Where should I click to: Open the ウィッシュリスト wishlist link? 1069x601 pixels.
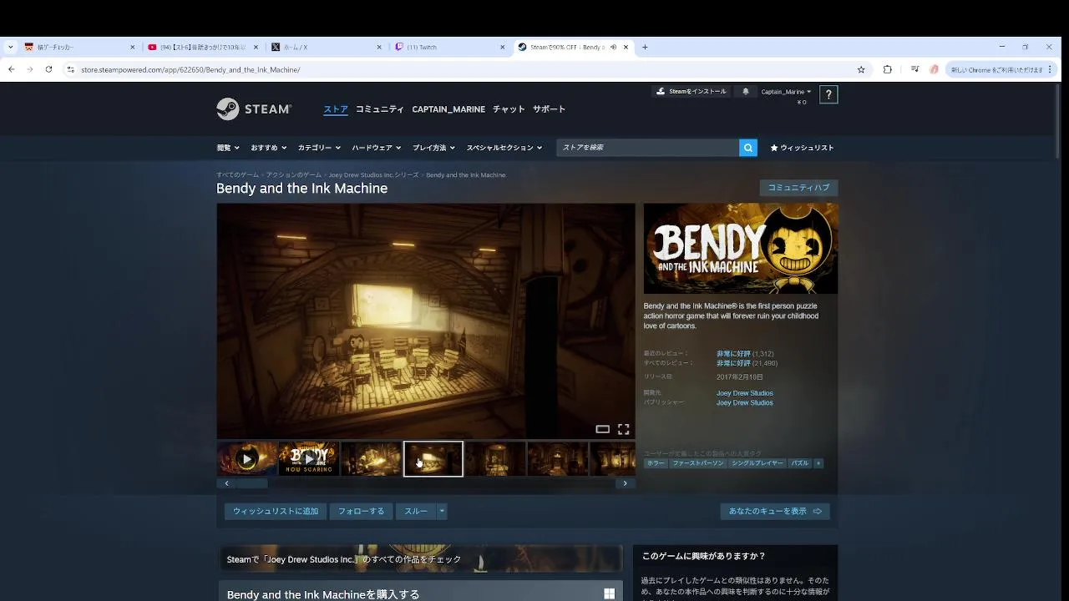point(802,148)
